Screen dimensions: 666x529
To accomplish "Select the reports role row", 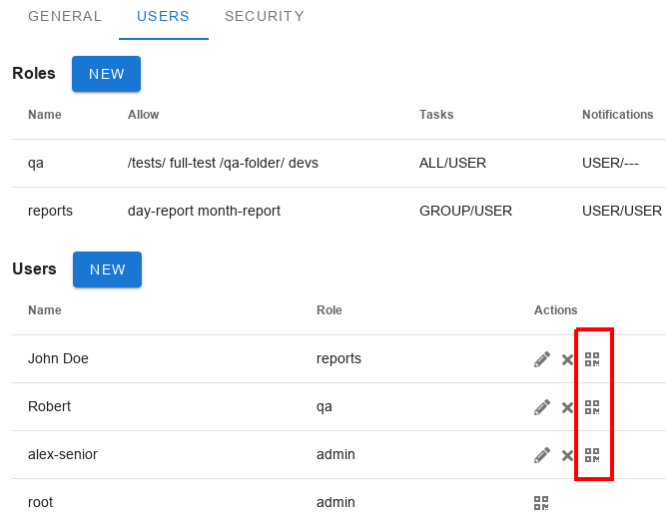I will coord(338,211).
